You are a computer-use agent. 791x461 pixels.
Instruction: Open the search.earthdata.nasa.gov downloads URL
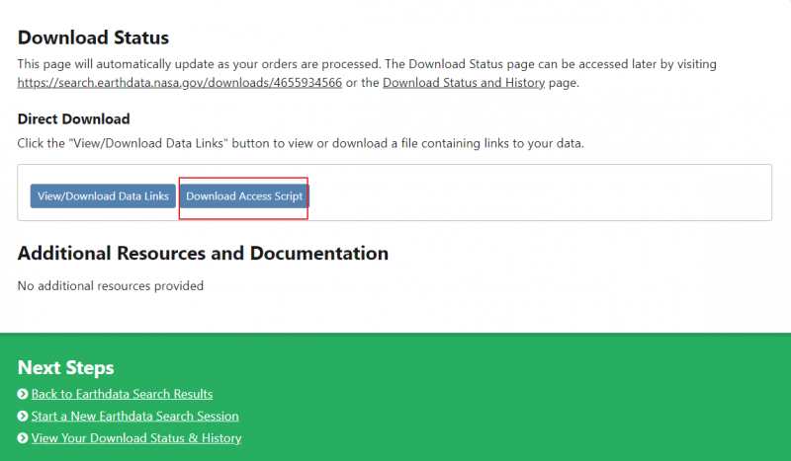coord(179,83)
